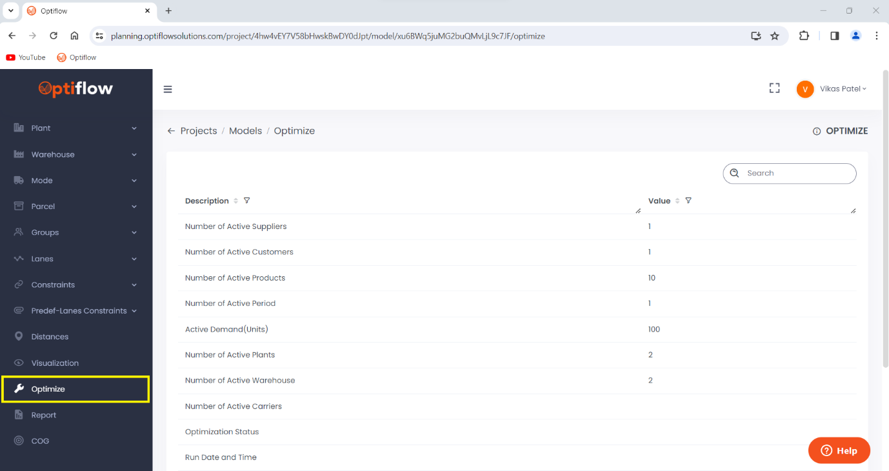This screenshot has width=889, height=471.
Task: Open the Help button
Action: [839, 450]
